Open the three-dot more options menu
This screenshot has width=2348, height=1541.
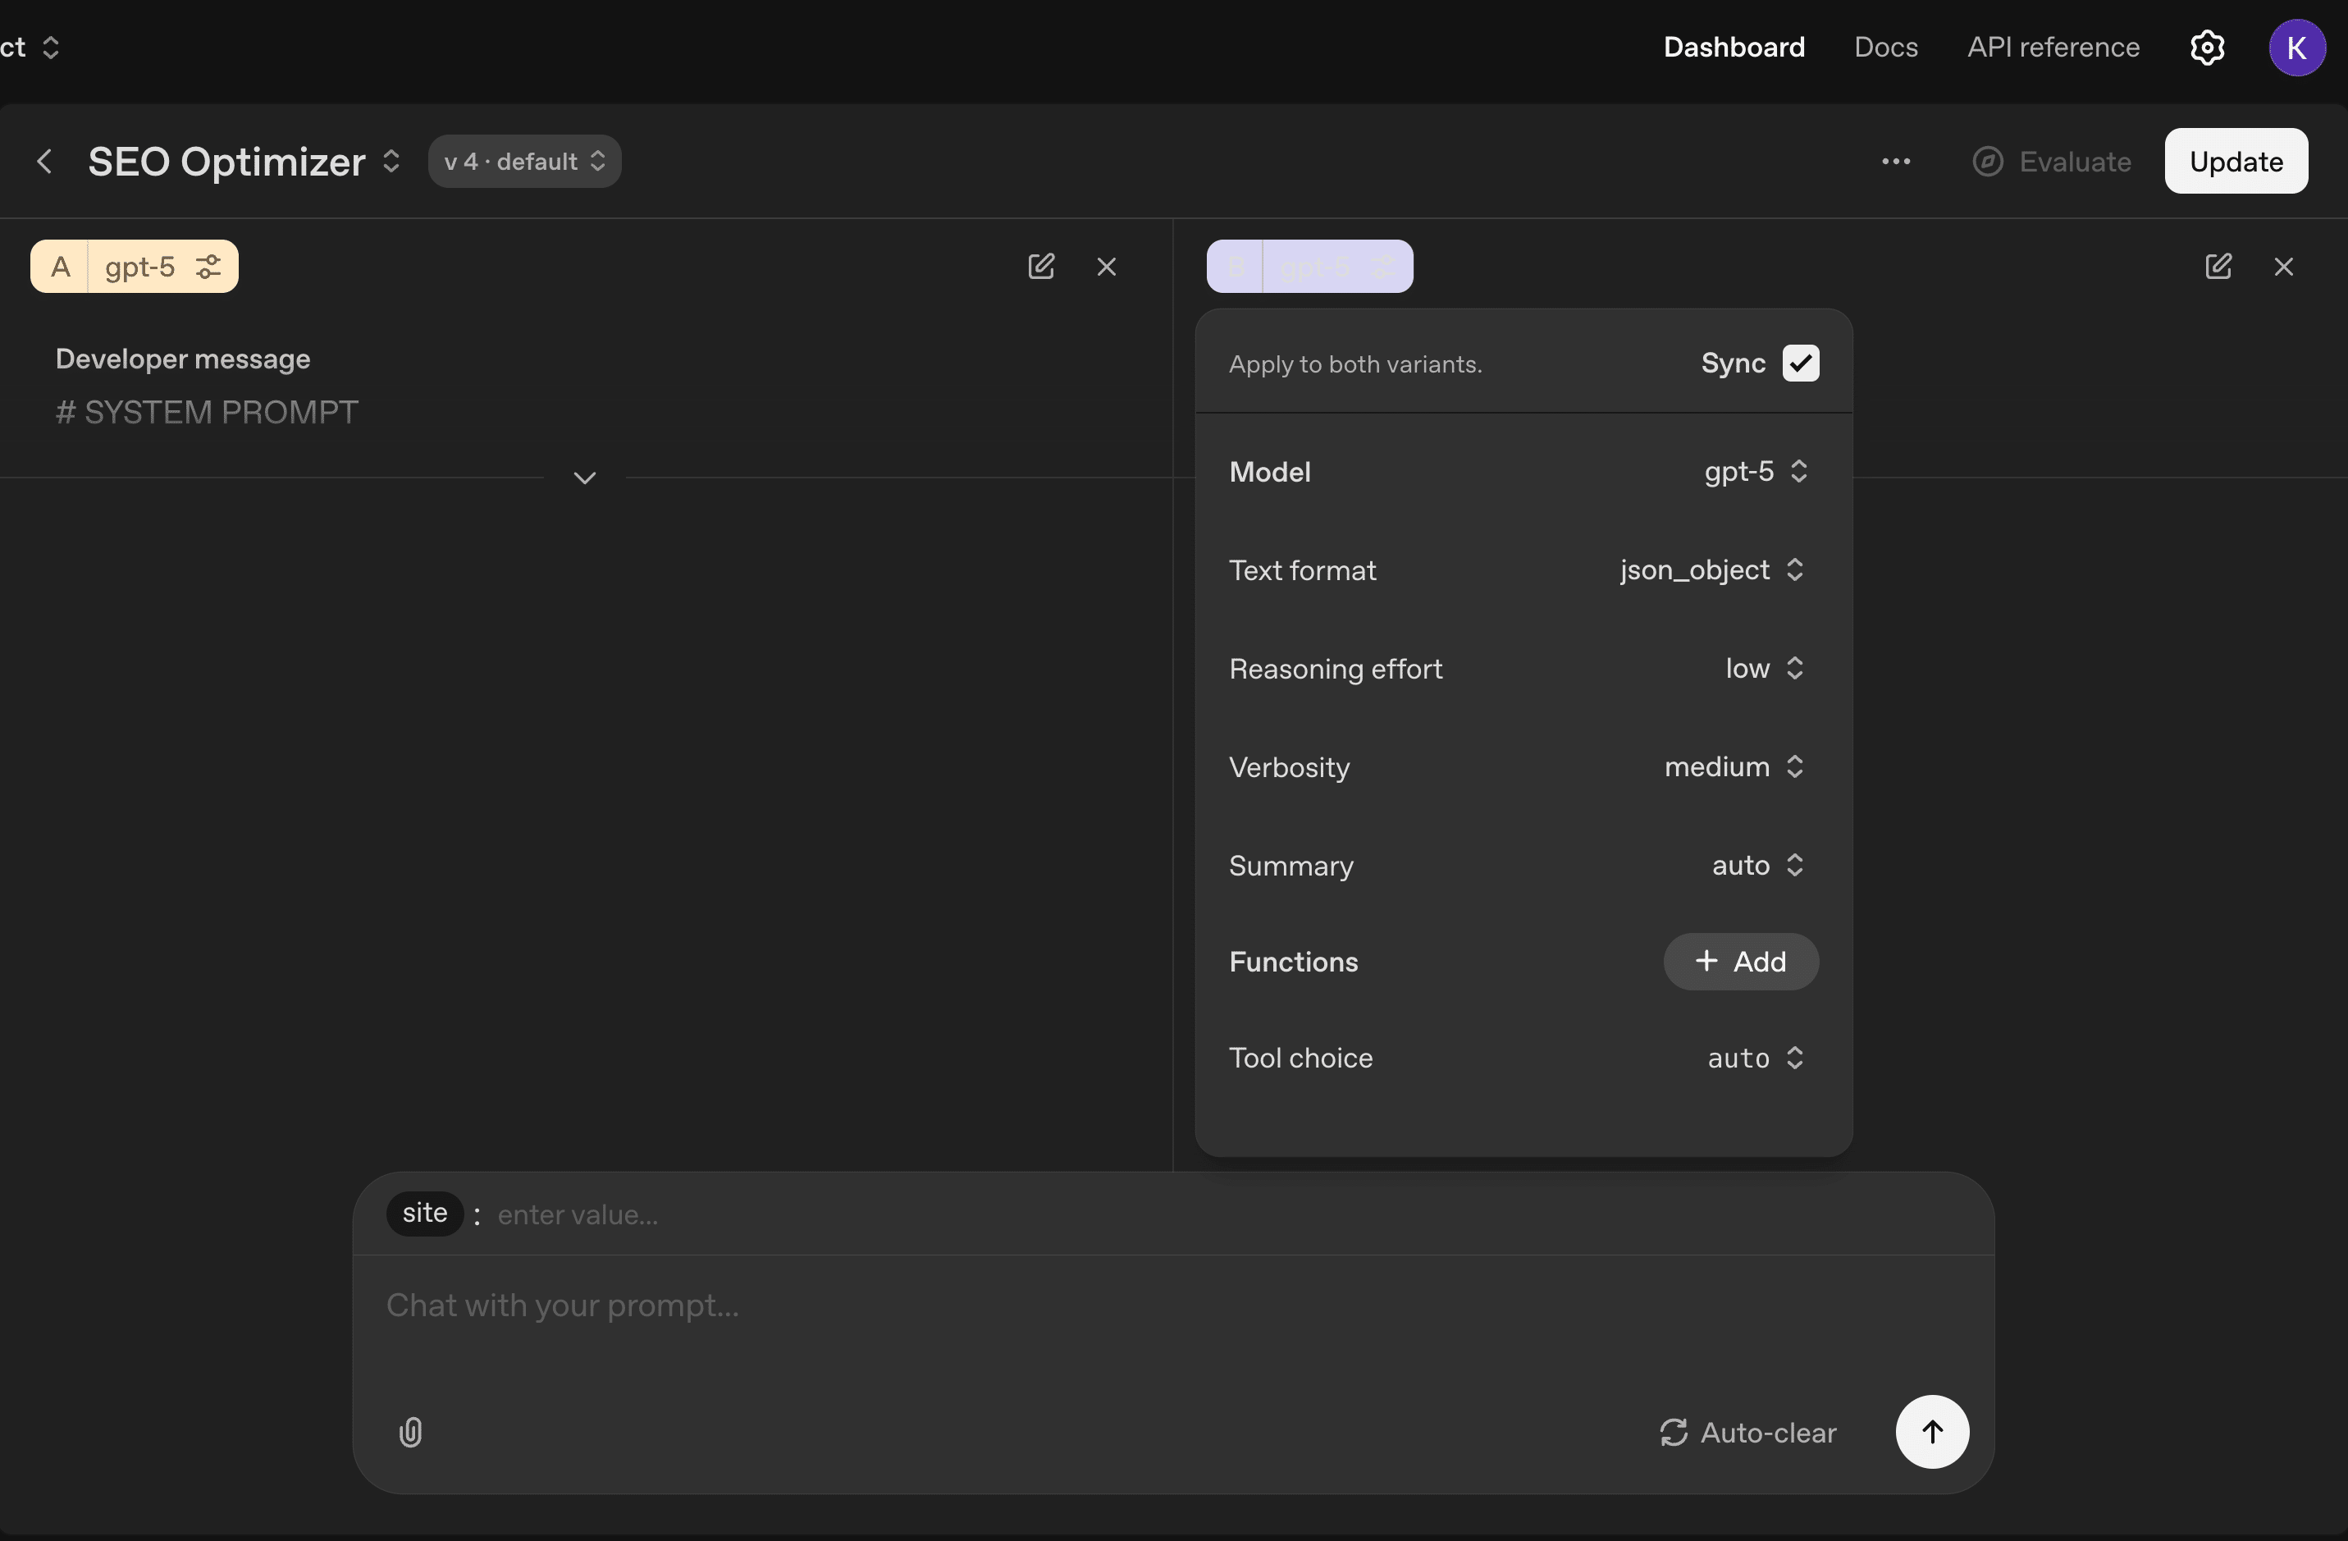coord(1895,162)
